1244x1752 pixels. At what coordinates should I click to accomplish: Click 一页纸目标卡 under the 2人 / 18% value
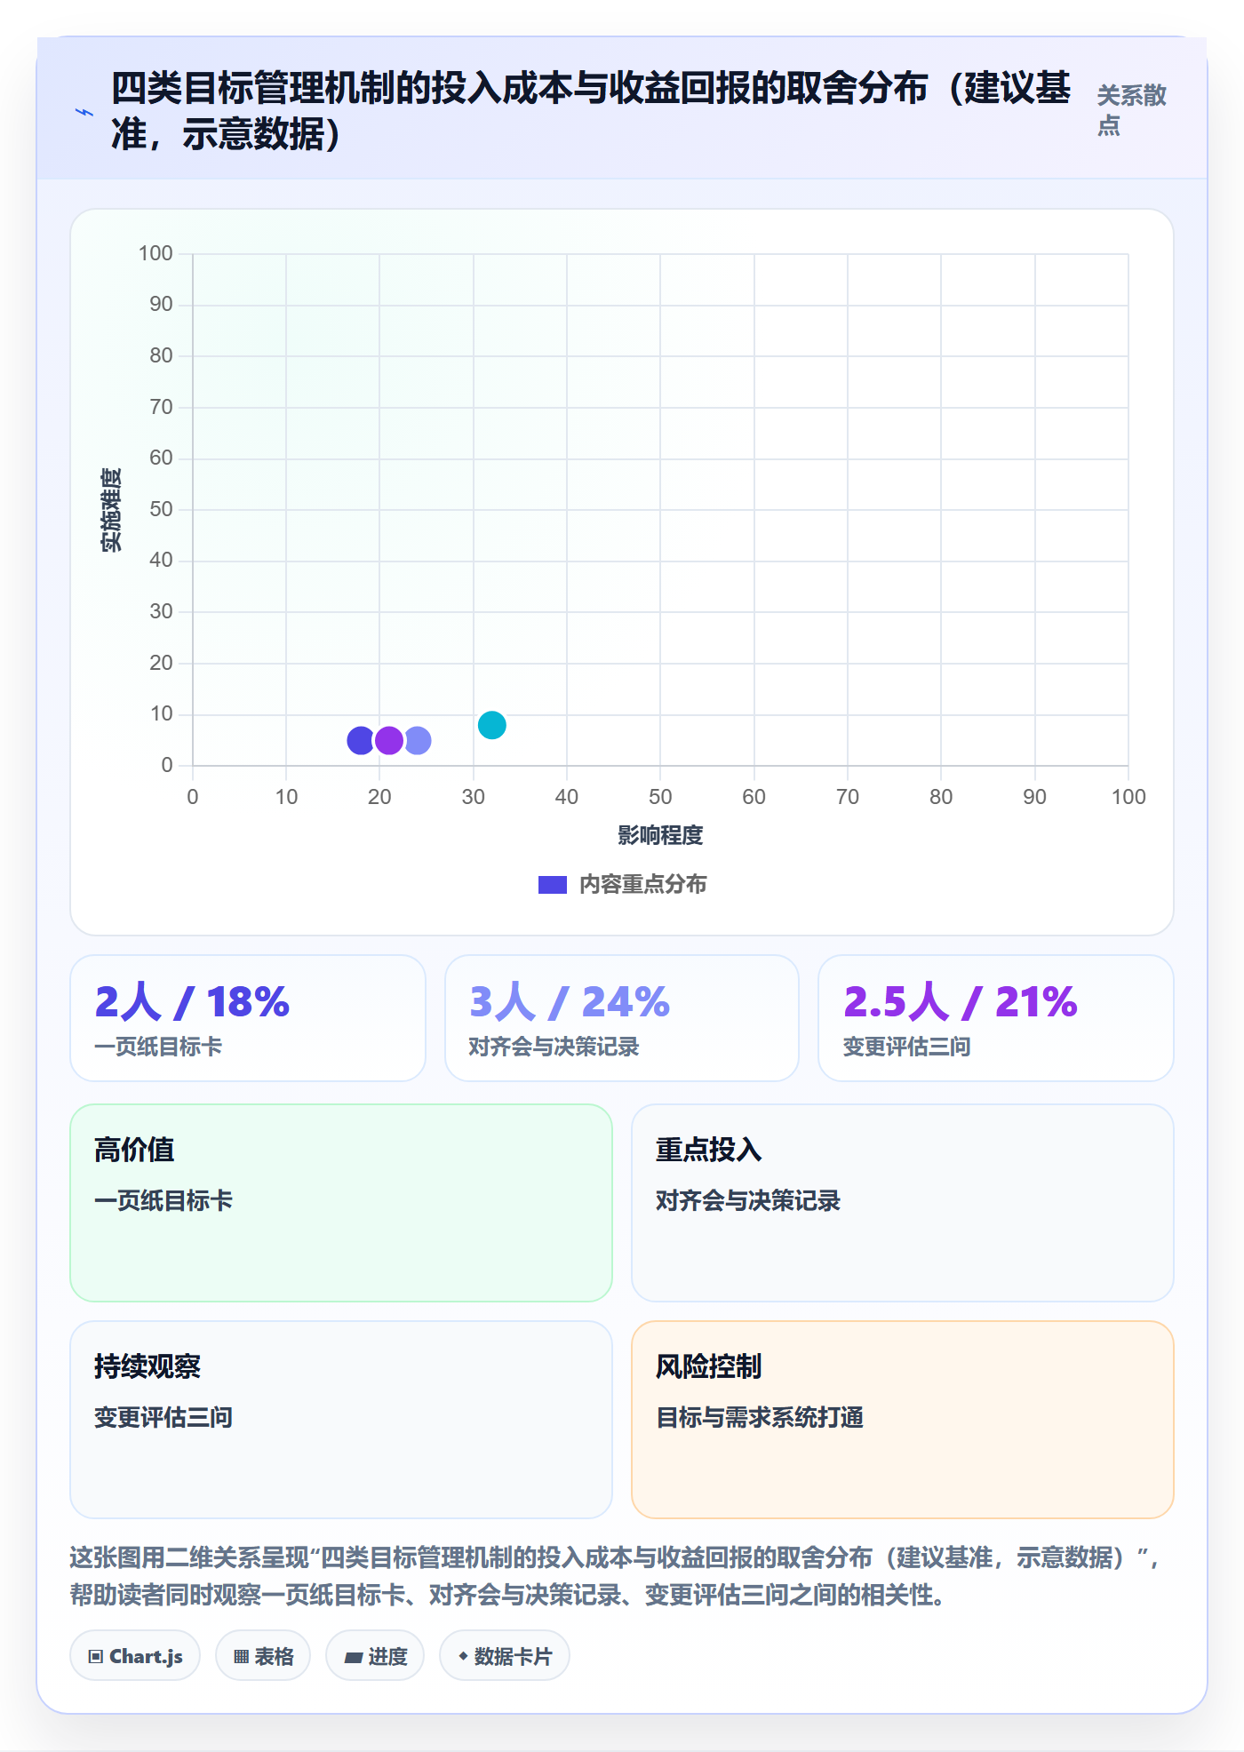click(158, 1047)
